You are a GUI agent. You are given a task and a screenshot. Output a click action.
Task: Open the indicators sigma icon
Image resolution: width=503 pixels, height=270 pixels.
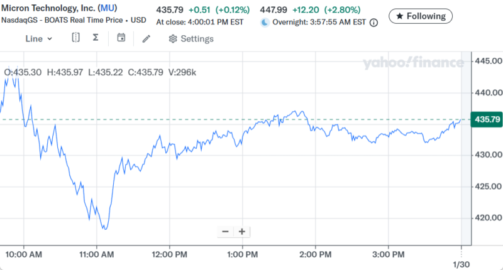[96, 38]
